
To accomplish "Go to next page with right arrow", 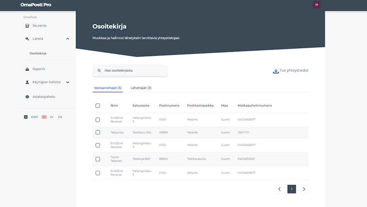I will click(x=304, y=189).
